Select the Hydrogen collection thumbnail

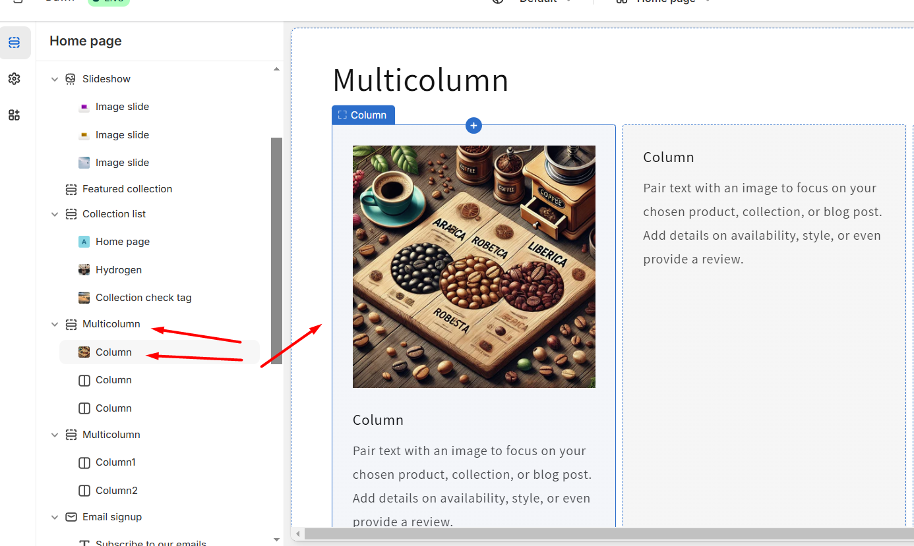pyautogui.click(x=84, y=270)
